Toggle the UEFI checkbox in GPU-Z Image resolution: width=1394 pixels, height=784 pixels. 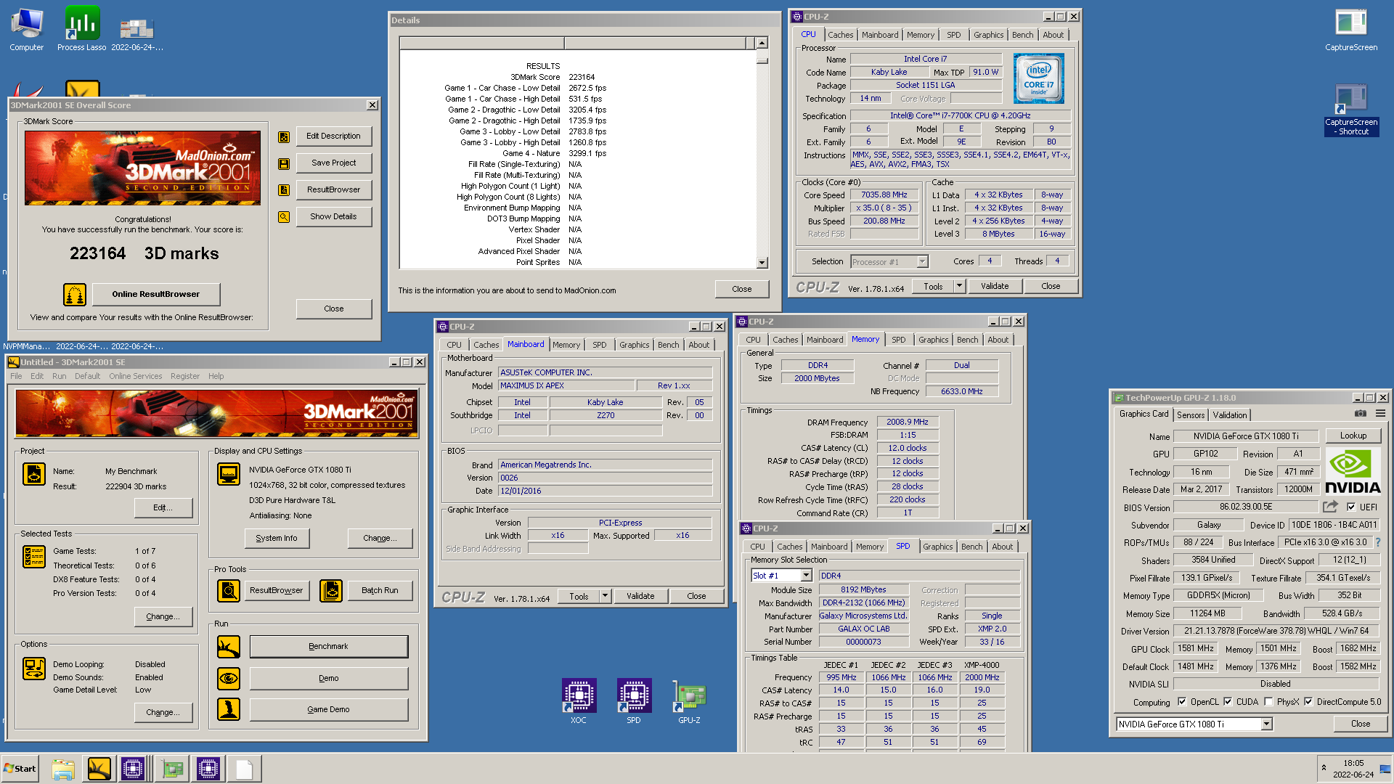(1351, 507)
